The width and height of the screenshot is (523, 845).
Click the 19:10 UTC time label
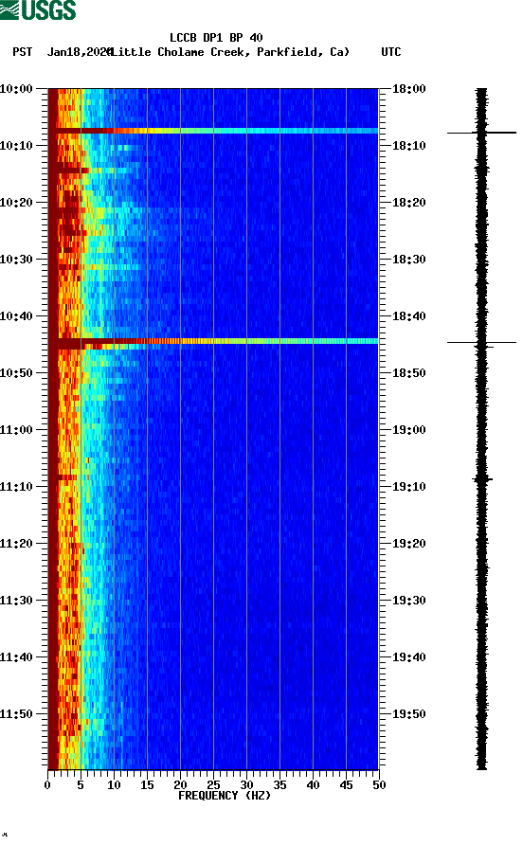(x=409, y=487)
